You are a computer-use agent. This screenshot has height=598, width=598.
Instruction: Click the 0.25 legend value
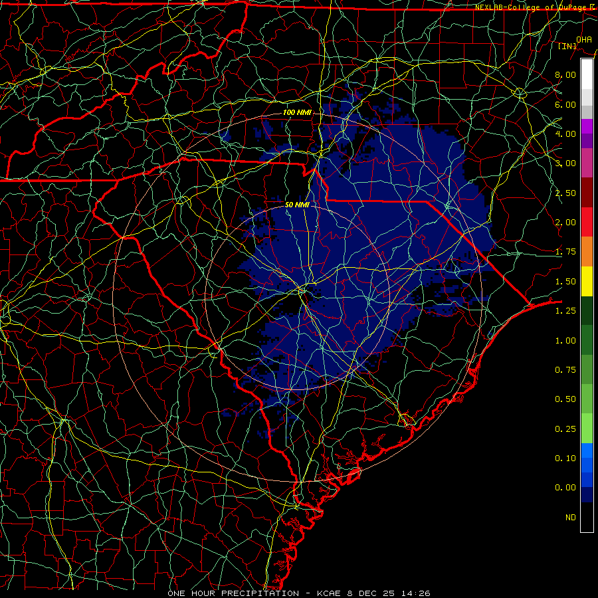565,429
